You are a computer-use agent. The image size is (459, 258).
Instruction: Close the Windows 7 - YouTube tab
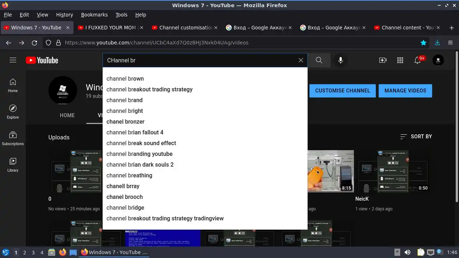pyautogui.click(x=67, y=28)
